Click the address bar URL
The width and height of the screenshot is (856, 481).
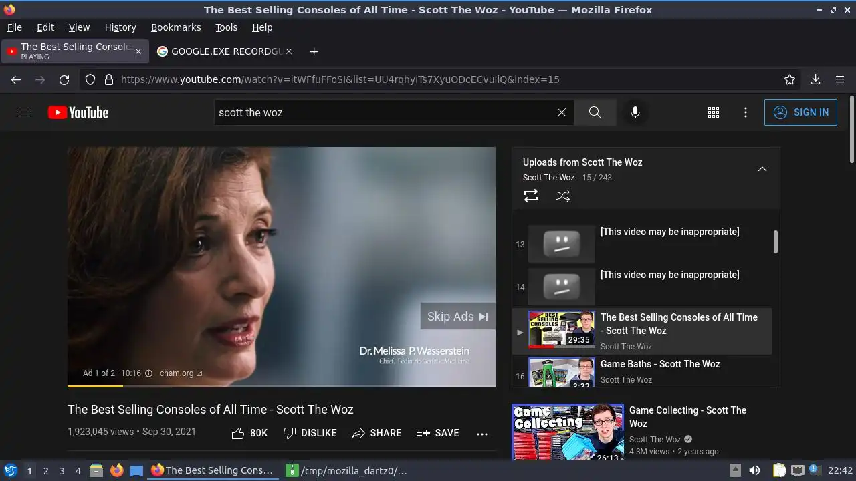(340, 79)
